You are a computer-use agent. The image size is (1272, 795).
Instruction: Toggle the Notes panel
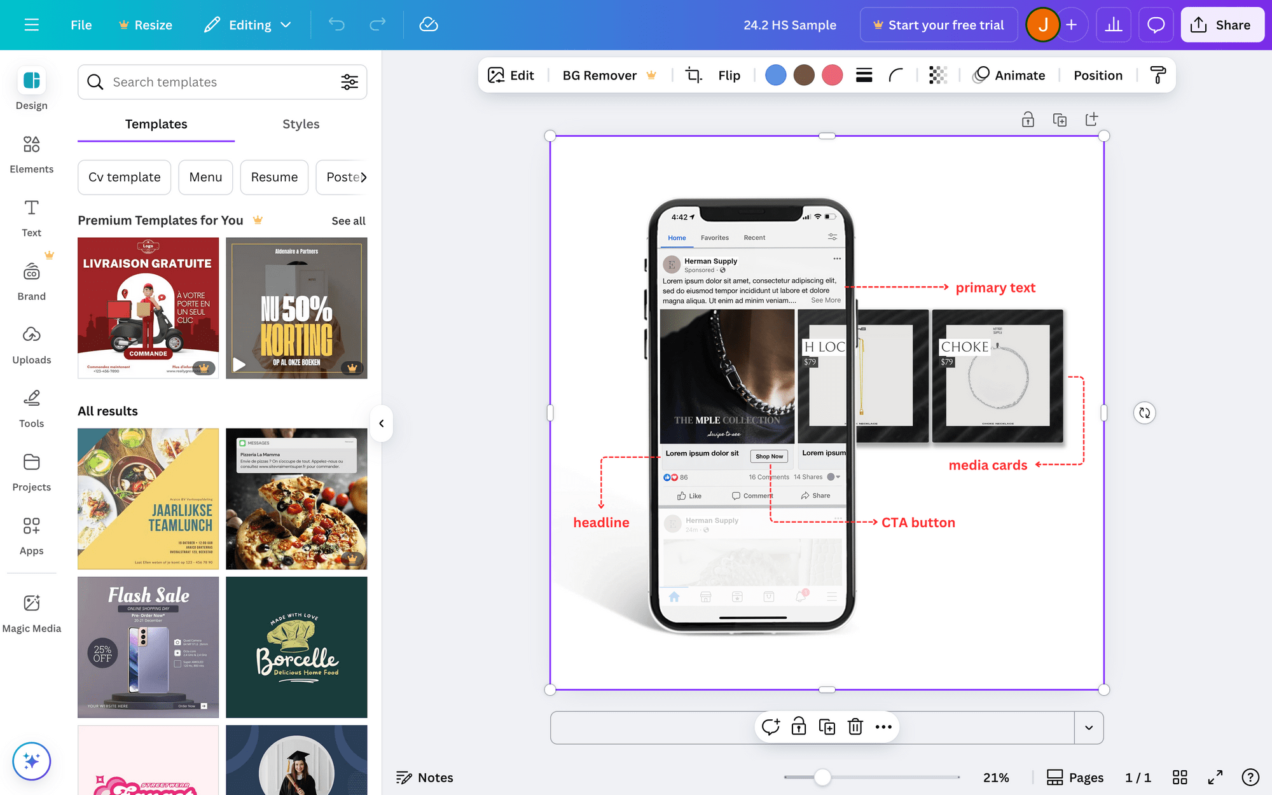coord(424,777)
